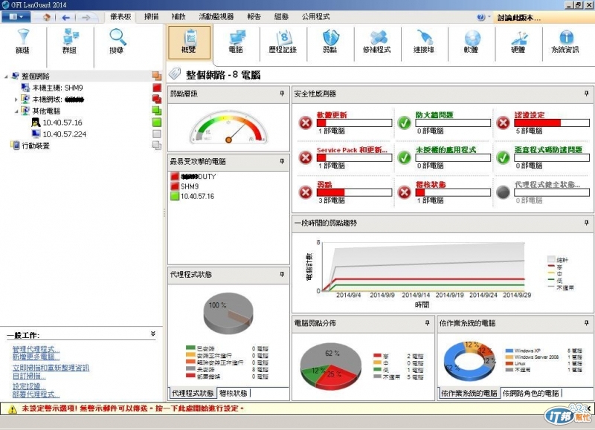Click the gray circle beside 代理程式健全狀態
The width and height of the screenshot is (595, 430).
(504, 192)
